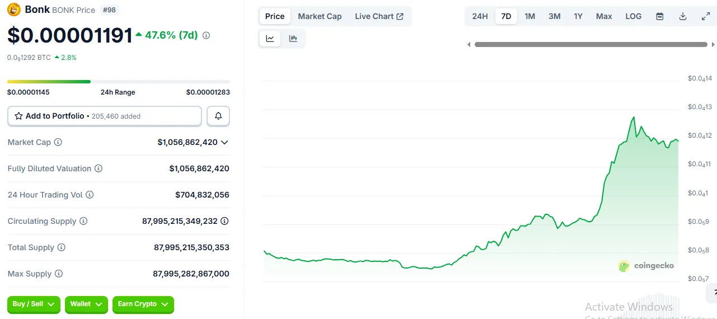The image size is (717, 319).
Task: Click the Max Supply info icon
Action: 59,274
